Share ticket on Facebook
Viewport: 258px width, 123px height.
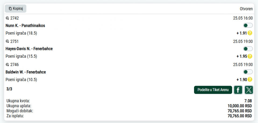[238, 90]
